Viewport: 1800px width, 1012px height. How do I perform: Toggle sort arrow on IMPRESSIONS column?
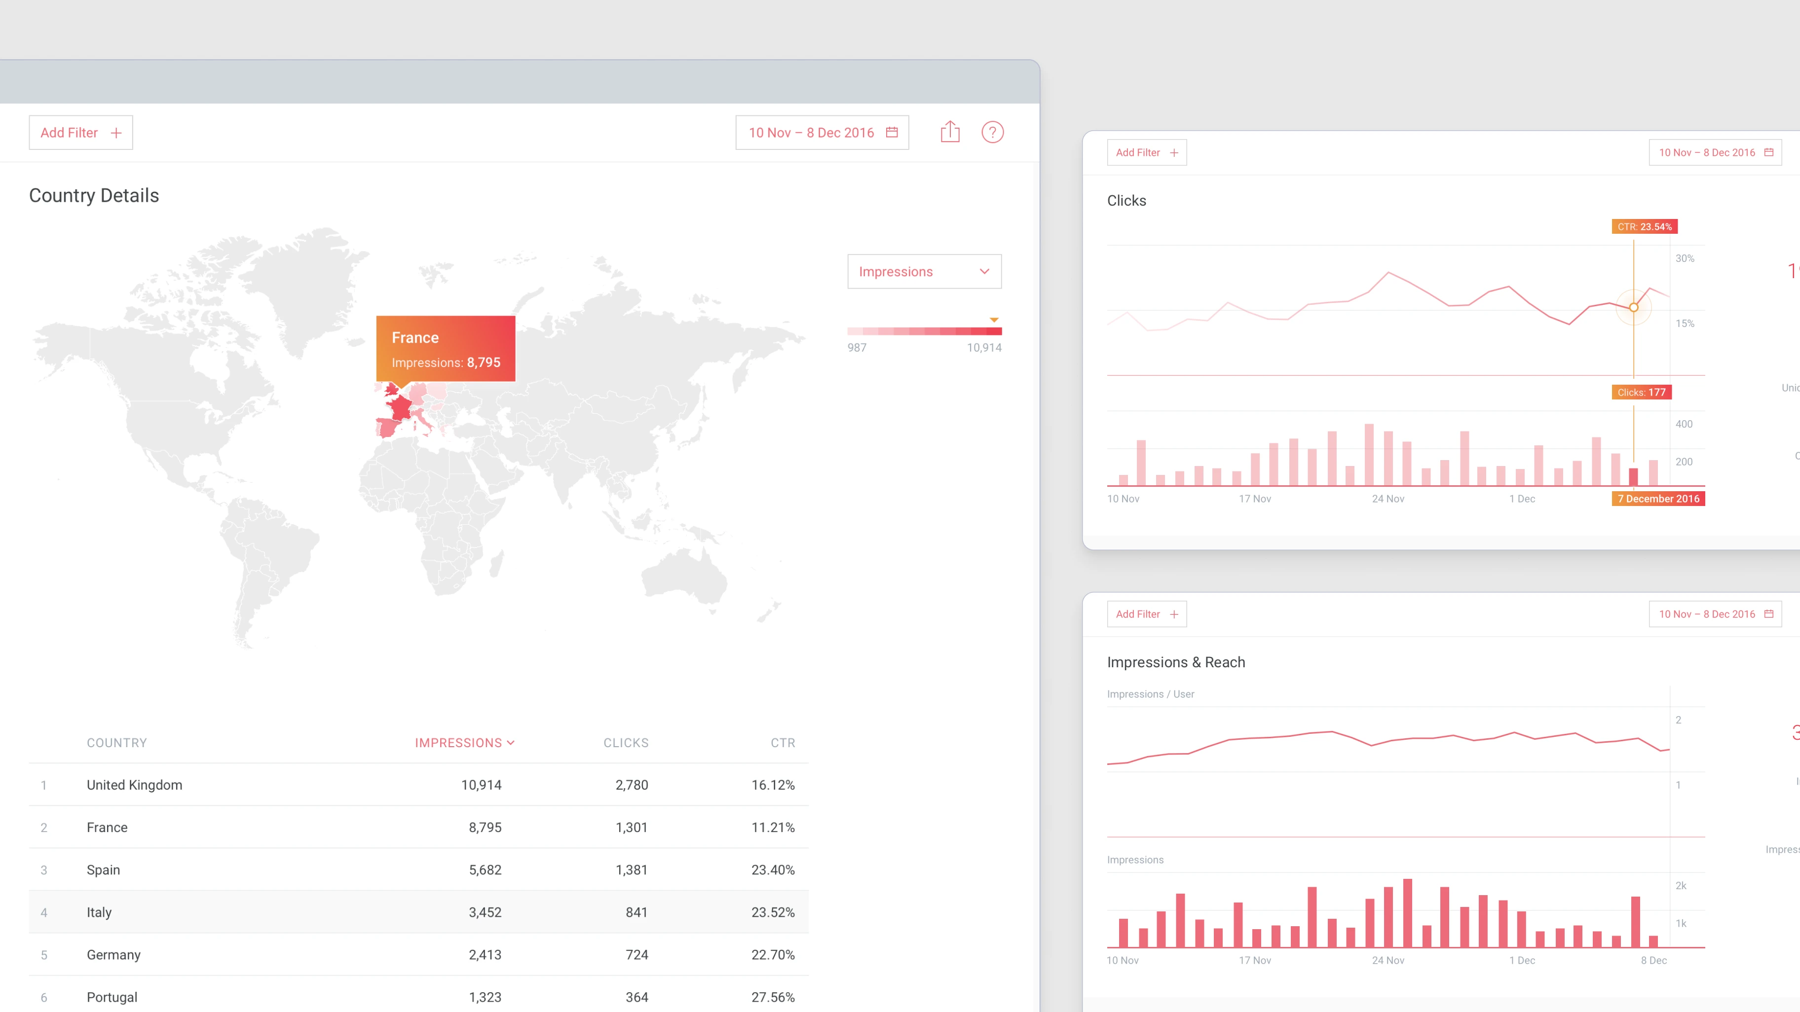click(x=511, y=742)
